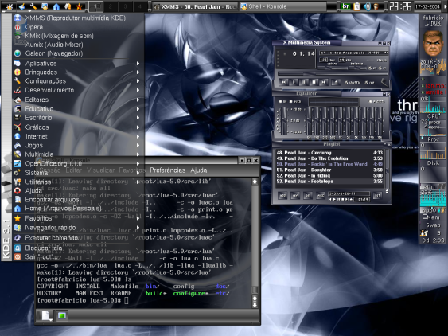Expand the Educativo submenu
The width and height of the screenshot is (448, 336).
point(78,108)
